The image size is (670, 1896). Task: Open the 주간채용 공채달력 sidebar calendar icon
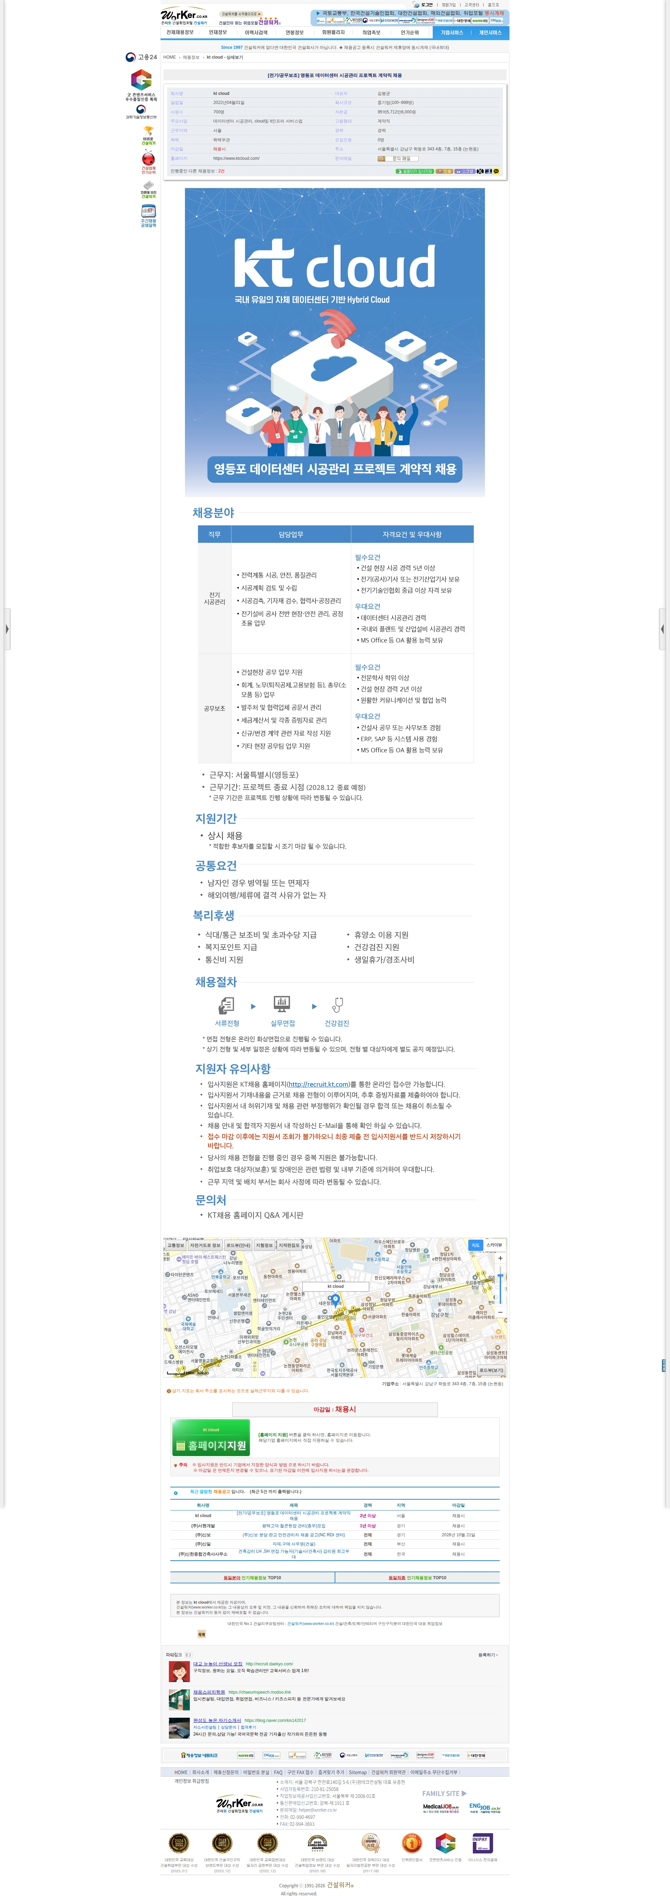[x=148, y=216]
